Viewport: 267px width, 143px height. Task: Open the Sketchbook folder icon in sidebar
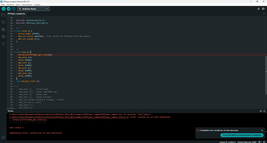click(3, 15)
